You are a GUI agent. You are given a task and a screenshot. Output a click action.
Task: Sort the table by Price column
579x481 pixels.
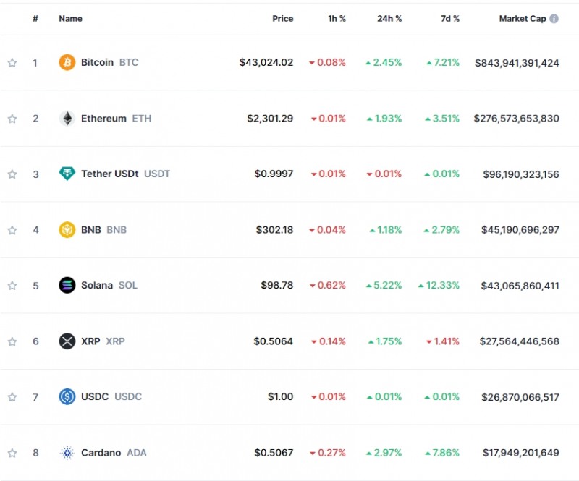click(282, 19)
